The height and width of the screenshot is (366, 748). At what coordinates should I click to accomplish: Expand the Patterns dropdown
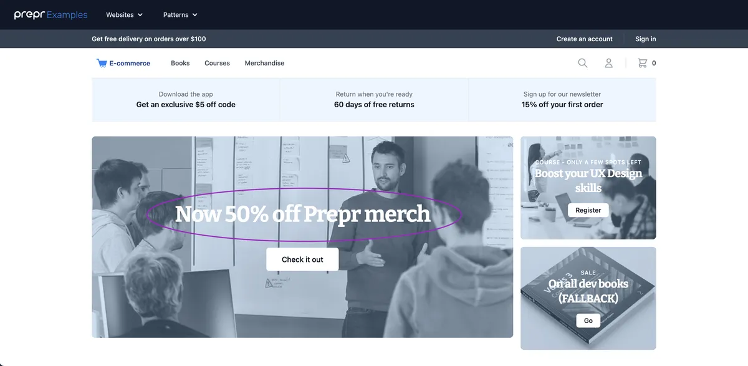click(180, 14)
